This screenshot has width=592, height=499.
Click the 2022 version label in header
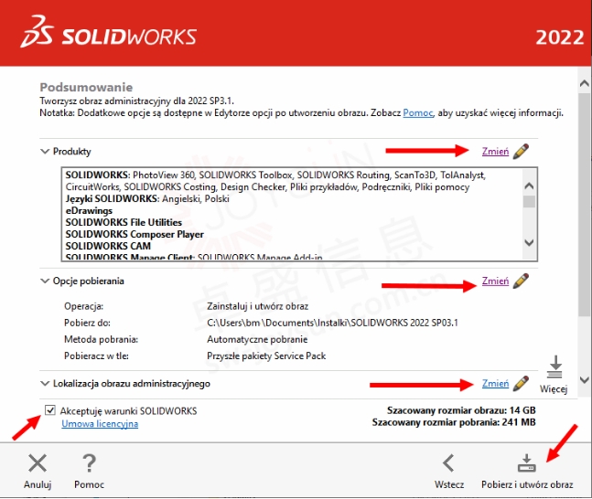coord(560,37)
